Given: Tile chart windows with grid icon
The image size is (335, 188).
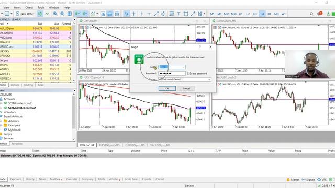Looking at the screenshot, I should pyautogui.click(x=70, y=14).
